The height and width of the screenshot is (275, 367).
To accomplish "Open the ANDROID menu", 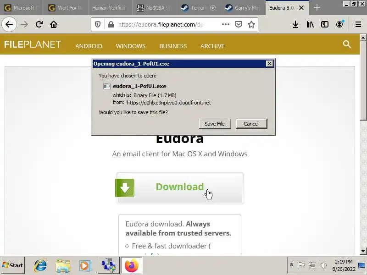I will pyautogui.click(x=89, y=46).
